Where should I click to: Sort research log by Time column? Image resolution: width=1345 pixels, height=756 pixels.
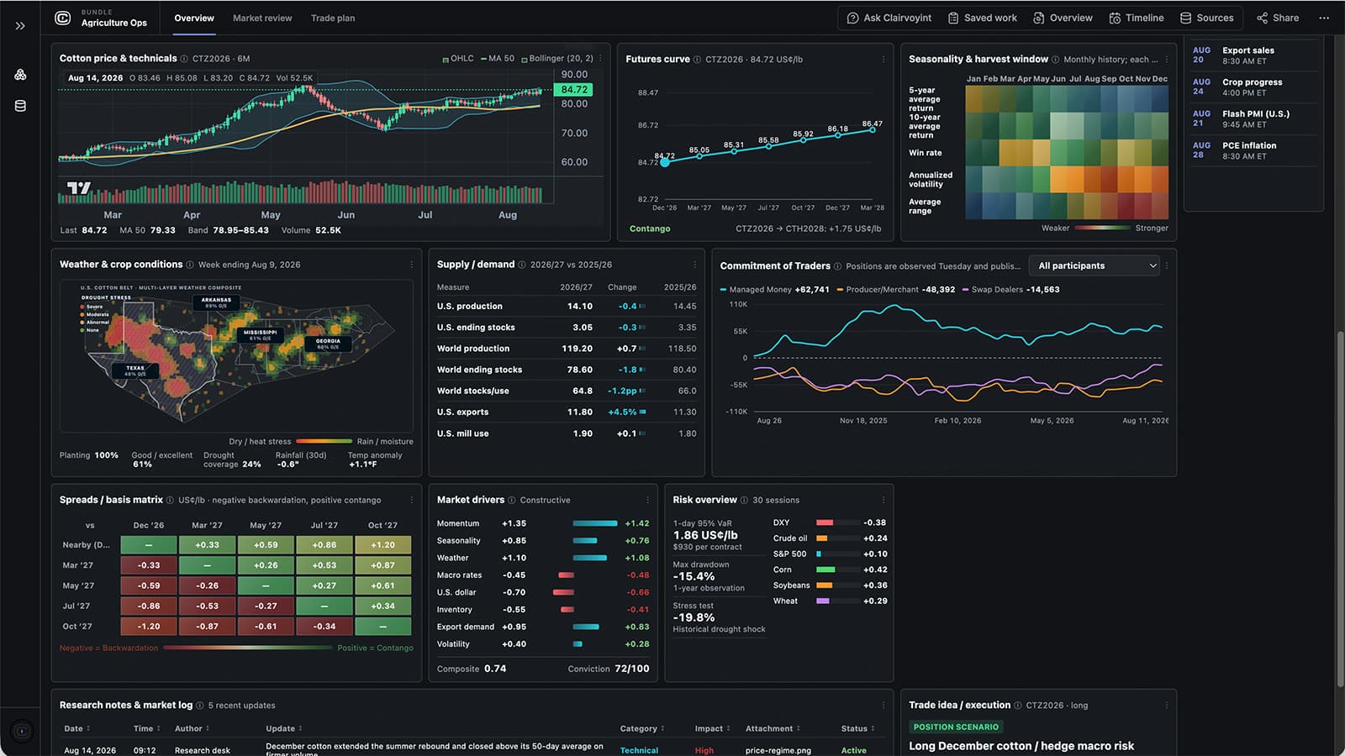pyautogui.click(x=146, y=728)
